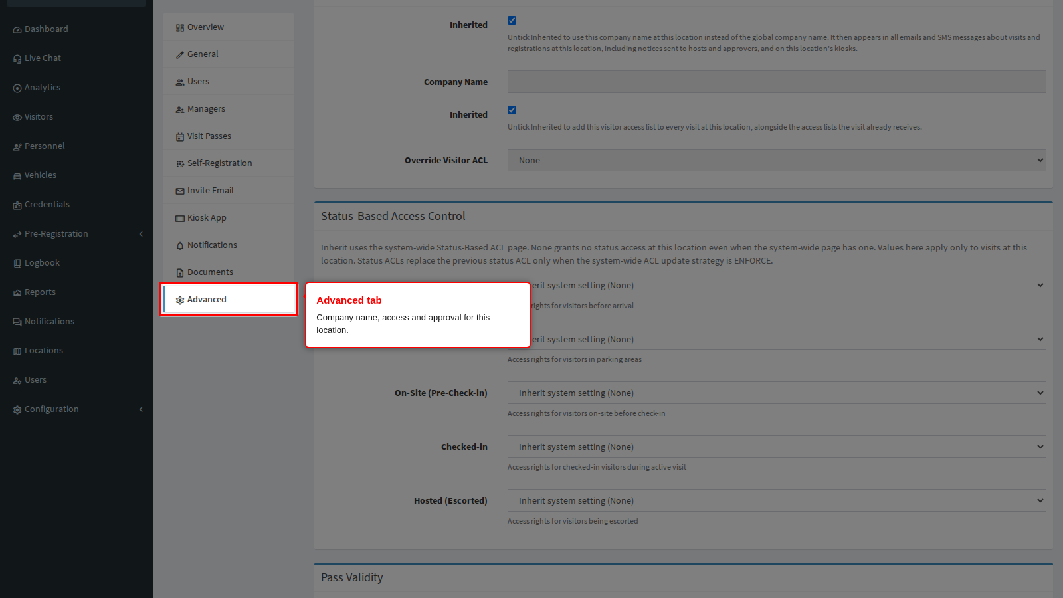The width and height of the screenshot is (1063, 598).
Task: Click the Invite Email envelope icon
Action: [x=180, y=191]
